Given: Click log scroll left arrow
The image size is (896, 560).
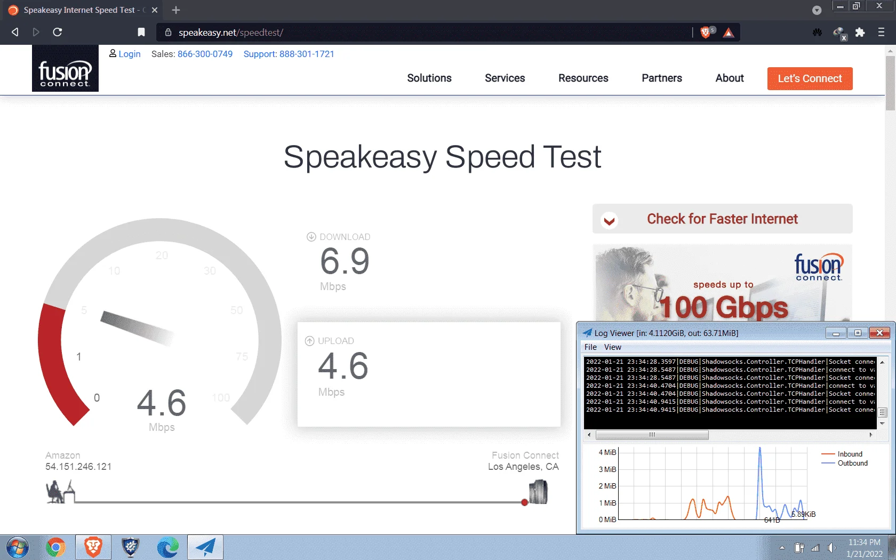Looking at the screenshot, I should pyautogui.click(x=589, y=435).
